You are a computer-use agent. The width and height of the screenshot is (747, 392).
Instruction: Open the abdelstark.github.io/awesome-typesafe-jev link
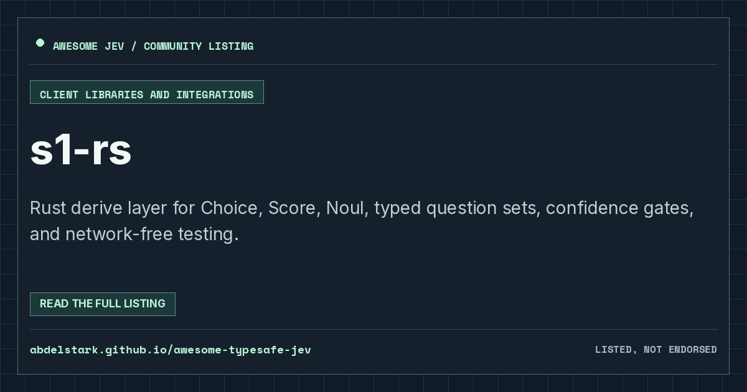coord(171,350)
